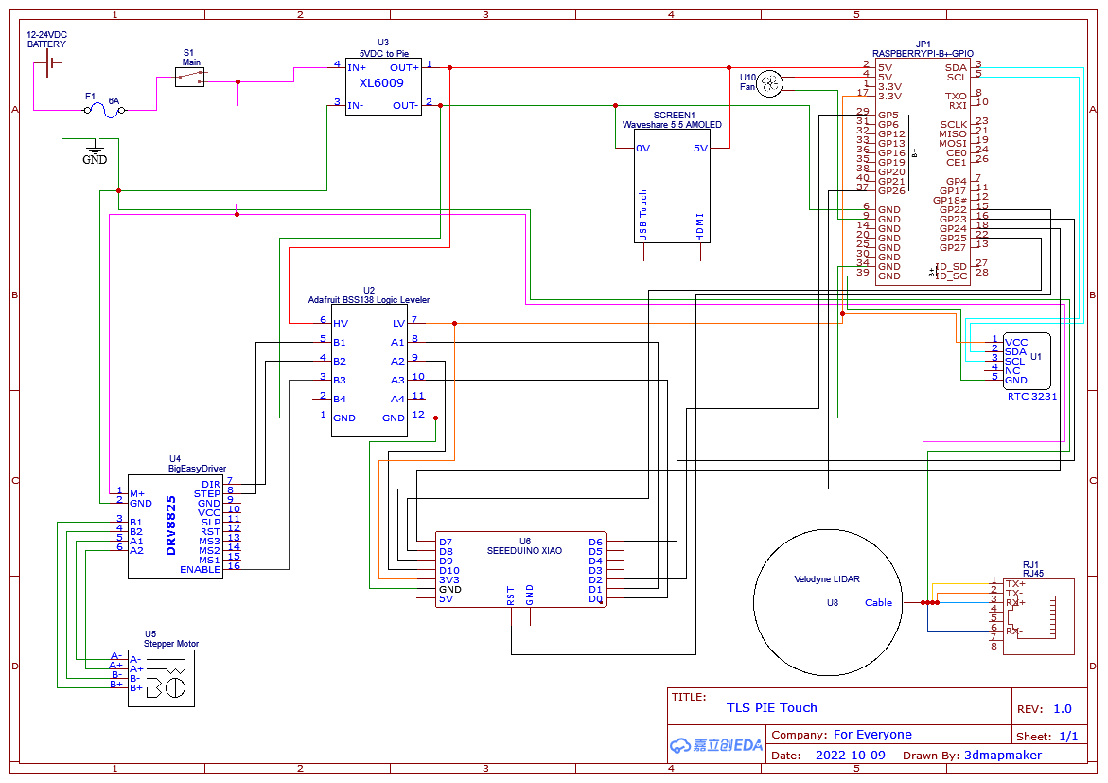Viewport: 1108px width, 783px height.
Task: Click the M+ pin on BigEasyDriver
Action: pyautogui.click(x=137, y=493)
